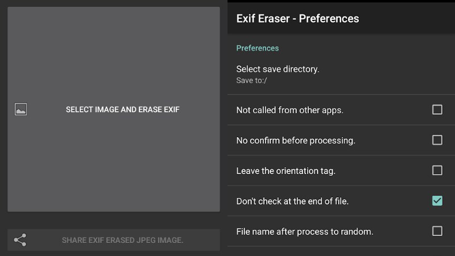This screenshot has width=455, height=256.
Task: Click 'Exif Eraser - Preferences' title
Action: 297,18
